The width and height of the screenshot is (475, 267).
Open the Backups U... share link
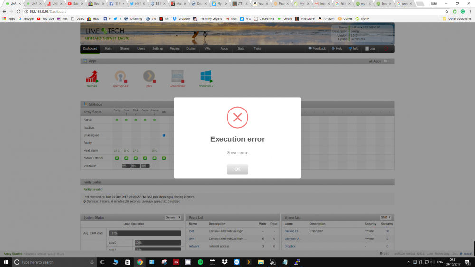pos(292,239)
